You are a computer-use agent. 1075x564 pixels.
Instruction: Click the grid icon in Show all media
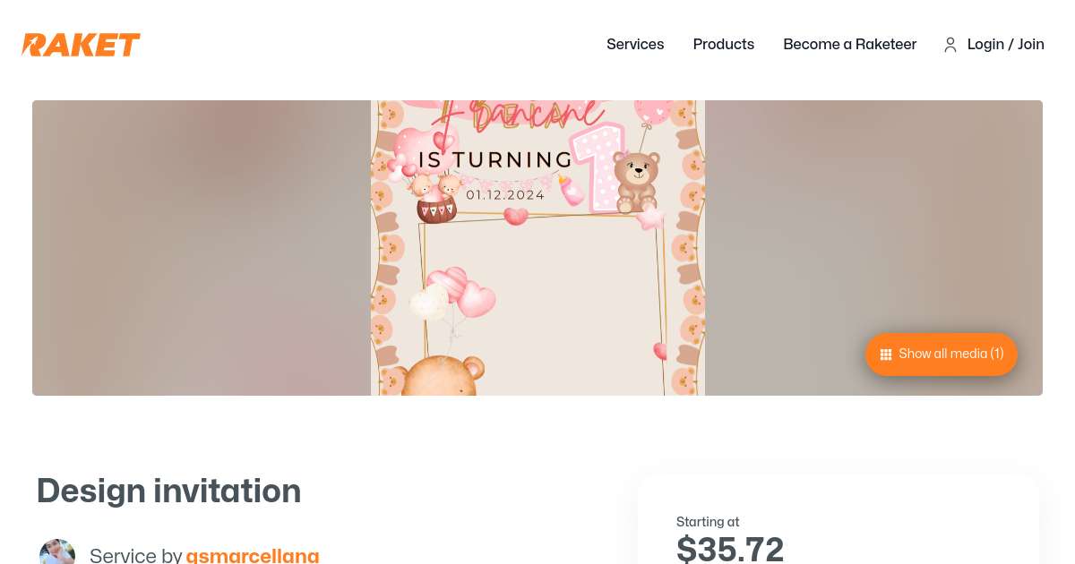tap(886, 355)
